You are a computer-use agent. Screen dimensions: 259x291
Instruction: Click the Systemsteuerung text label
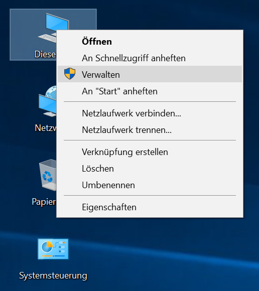click(x=53, y=275)
